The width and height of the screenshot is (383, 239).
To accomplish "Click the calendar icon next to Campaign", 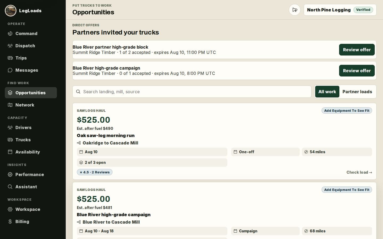I will pos(235,231).
